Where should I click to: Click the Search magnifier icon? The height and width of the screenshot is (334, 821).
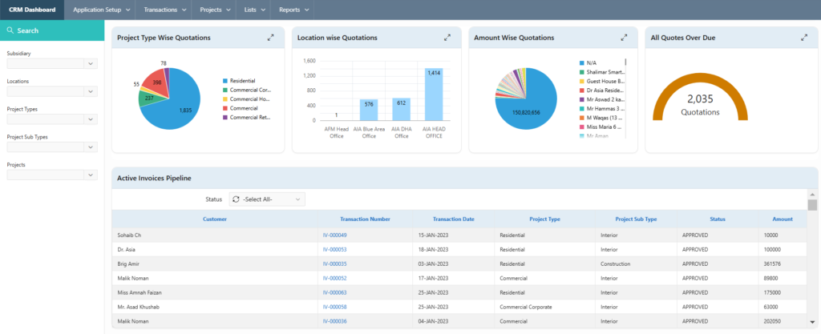10,30
